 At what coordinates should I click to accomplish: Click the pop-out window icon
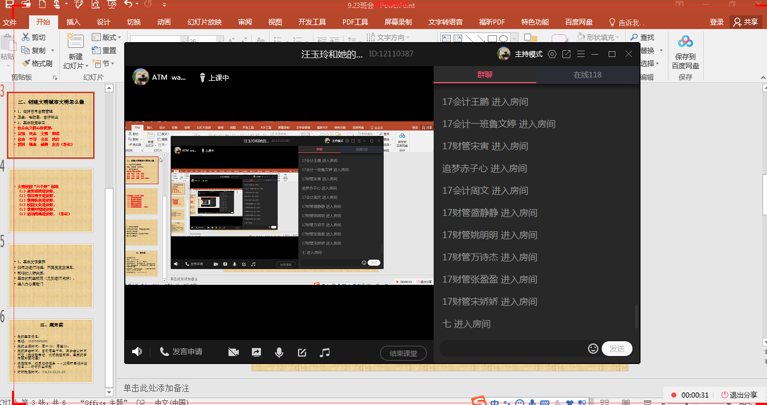566,54
